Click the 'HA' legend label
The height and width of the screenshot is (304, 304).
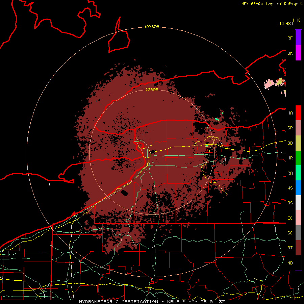pos(290,113)
